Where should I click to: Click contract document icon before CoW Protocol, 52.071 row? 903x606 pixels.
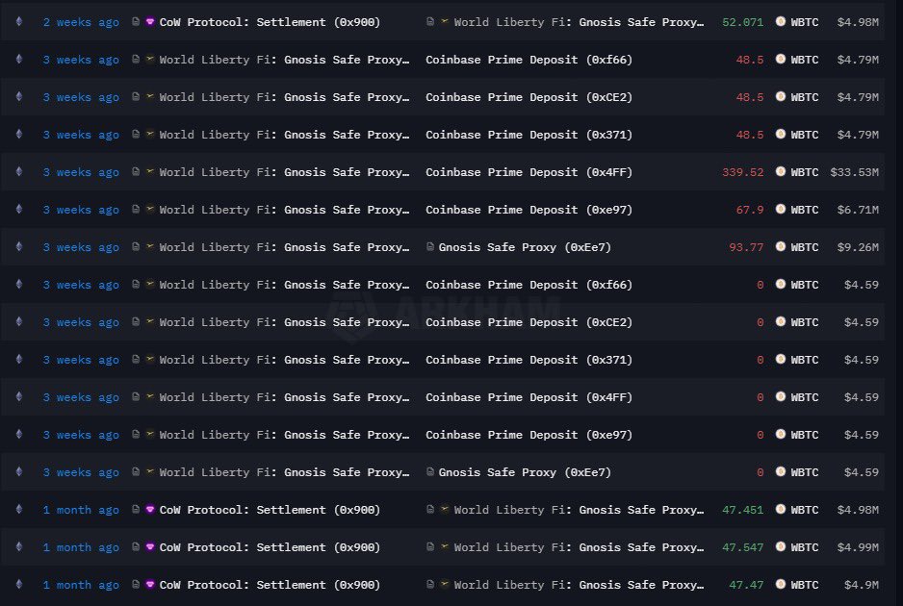click(136, 22)
